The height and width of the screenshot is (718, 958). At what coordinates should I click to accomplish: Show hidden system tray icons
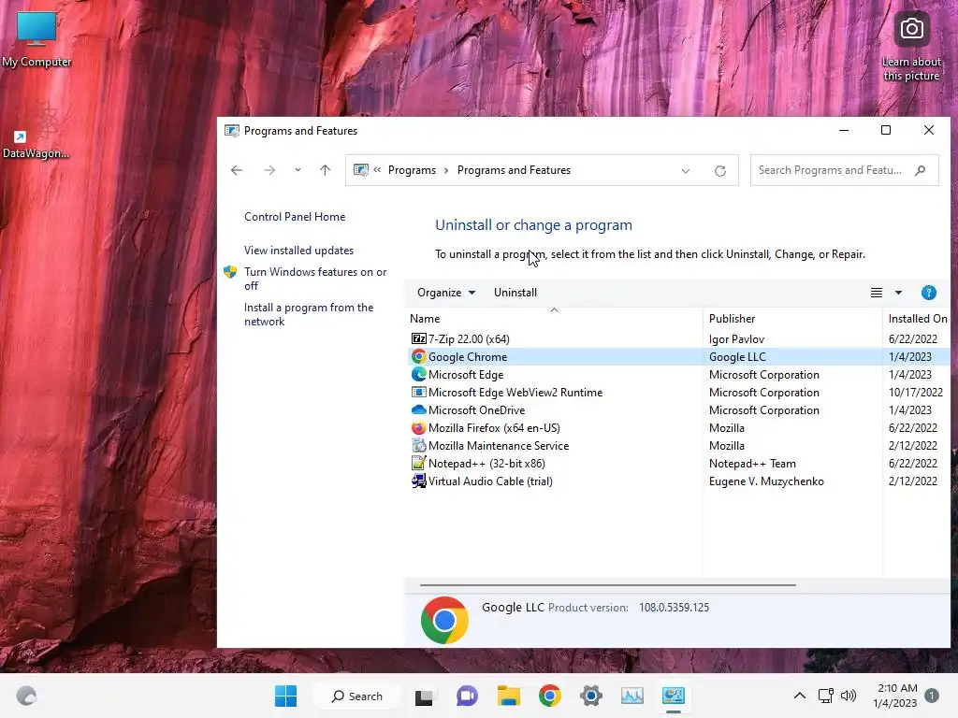799,696
